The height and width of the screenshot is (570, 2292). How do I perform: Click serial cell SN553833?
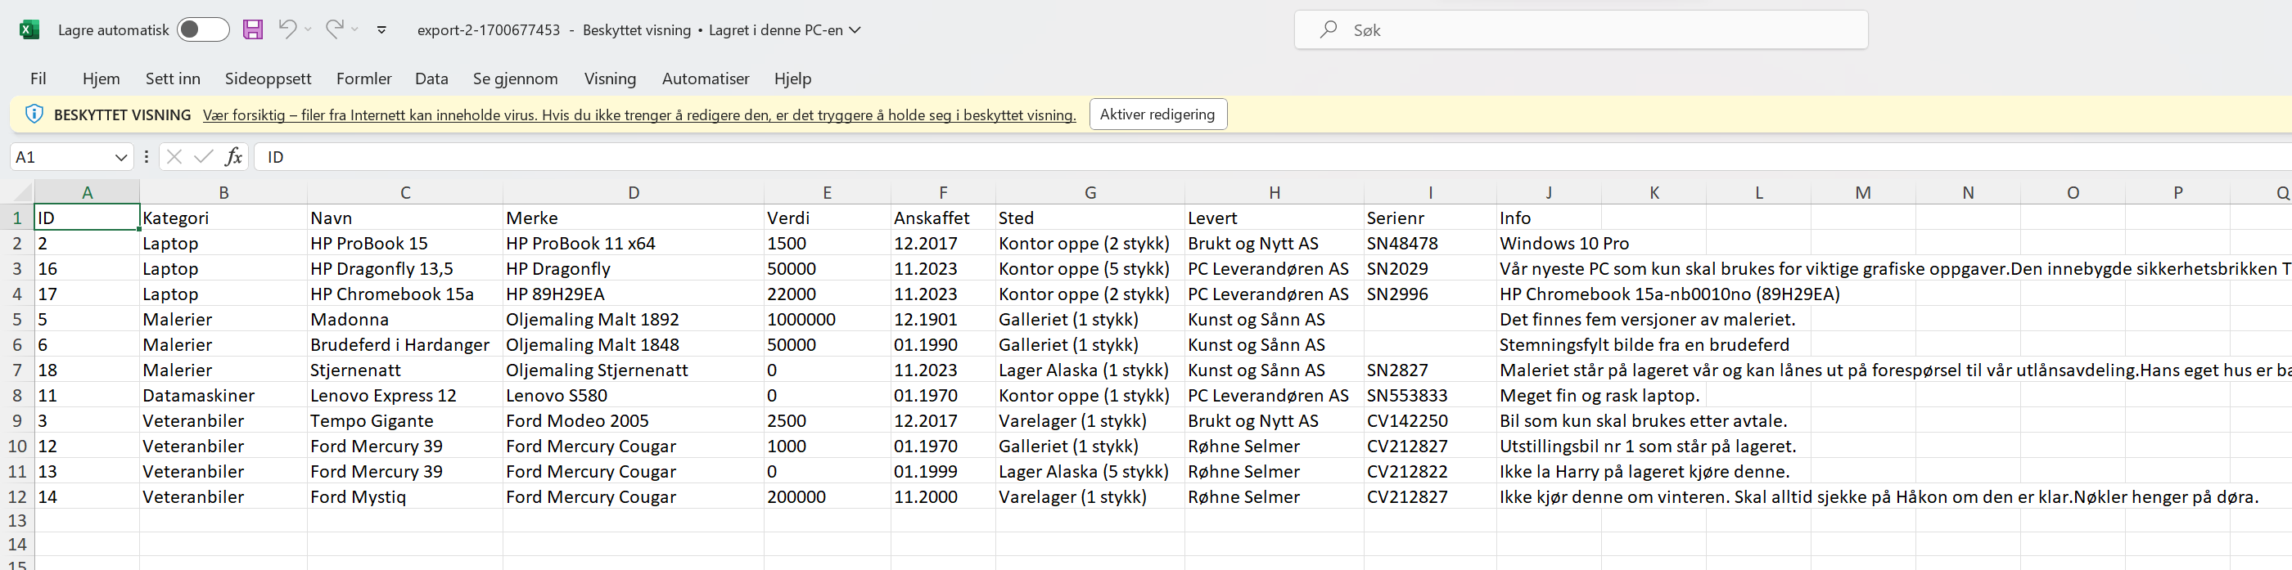(1430, 396)
